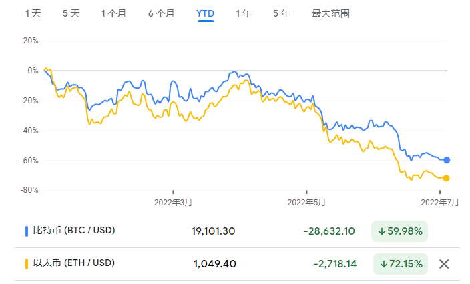This screenshot has height=284, width=470.
Task: Click the yellow Ethereum color indicator bar
Action: 26,263
